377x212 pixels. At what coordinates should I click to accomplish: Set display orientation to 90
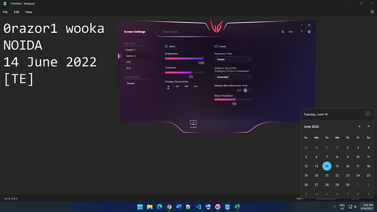[177, 86]
